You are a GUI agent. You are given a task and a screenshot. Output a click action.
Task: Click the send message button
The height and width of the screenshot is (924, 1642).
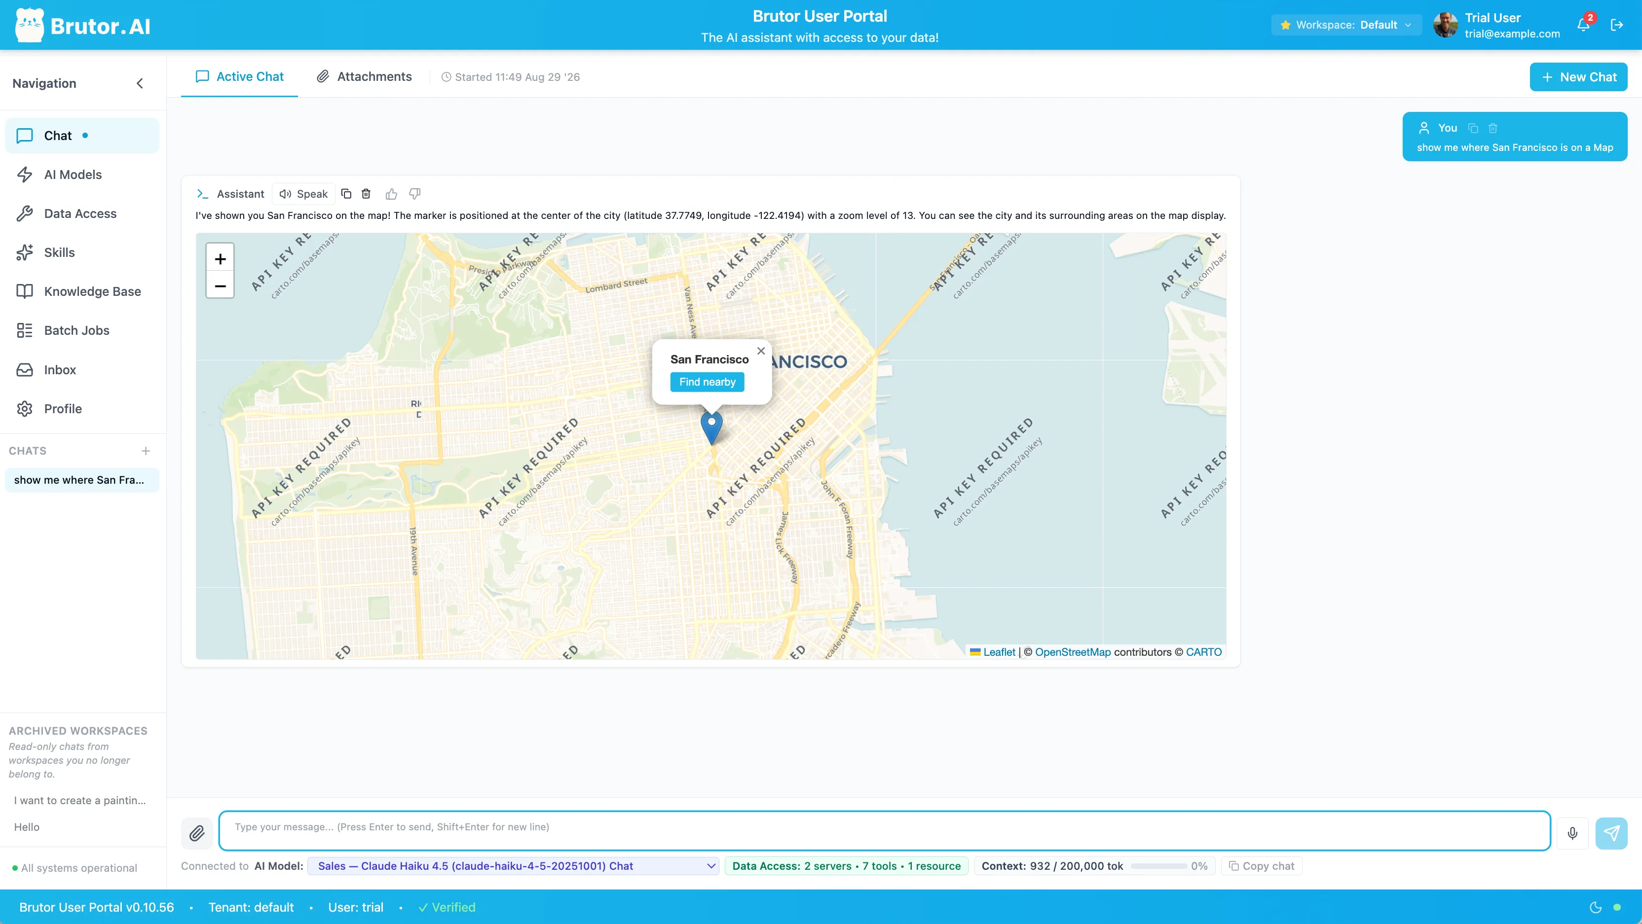pos(1611,833)
